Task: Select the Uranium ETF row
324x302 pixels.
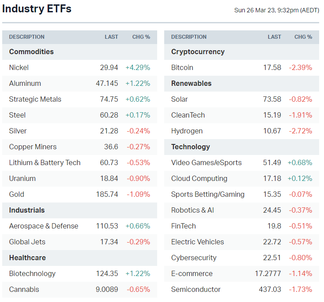Action: 22,179
